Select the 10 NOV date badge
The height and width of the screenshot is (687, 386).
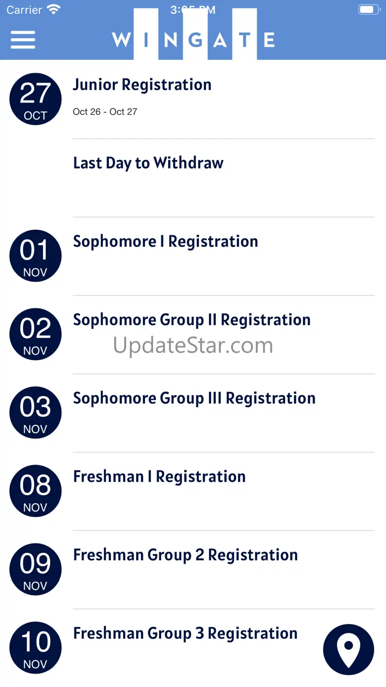point(35,648)
